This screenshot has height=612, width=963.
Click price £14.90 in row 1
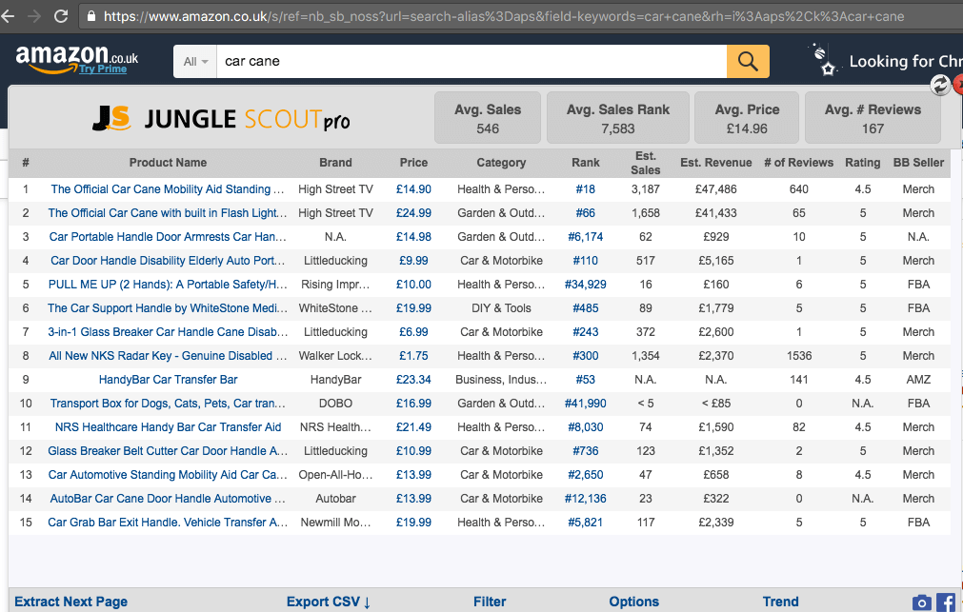[413, 189]
